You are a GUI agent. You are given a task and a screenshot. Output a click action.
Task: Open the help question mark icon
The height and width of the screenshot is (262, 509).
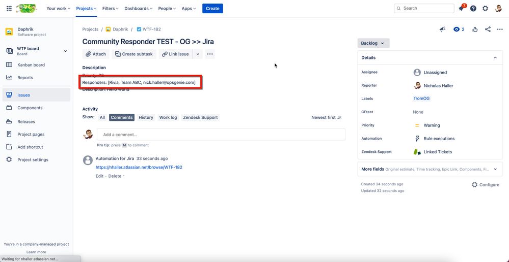point(473,9)
